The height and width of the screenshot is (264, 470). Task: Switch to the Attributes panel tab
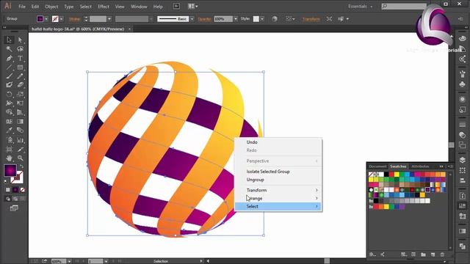pyautogui.click(x=420, y=166)
